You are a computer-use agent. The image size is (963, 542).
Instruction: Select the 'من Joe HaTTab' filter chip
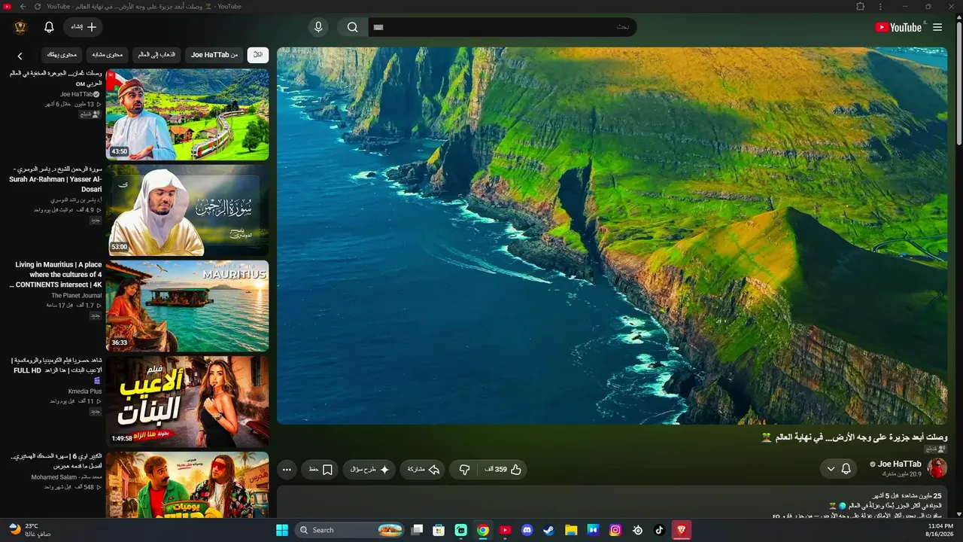tap(214, 55)
